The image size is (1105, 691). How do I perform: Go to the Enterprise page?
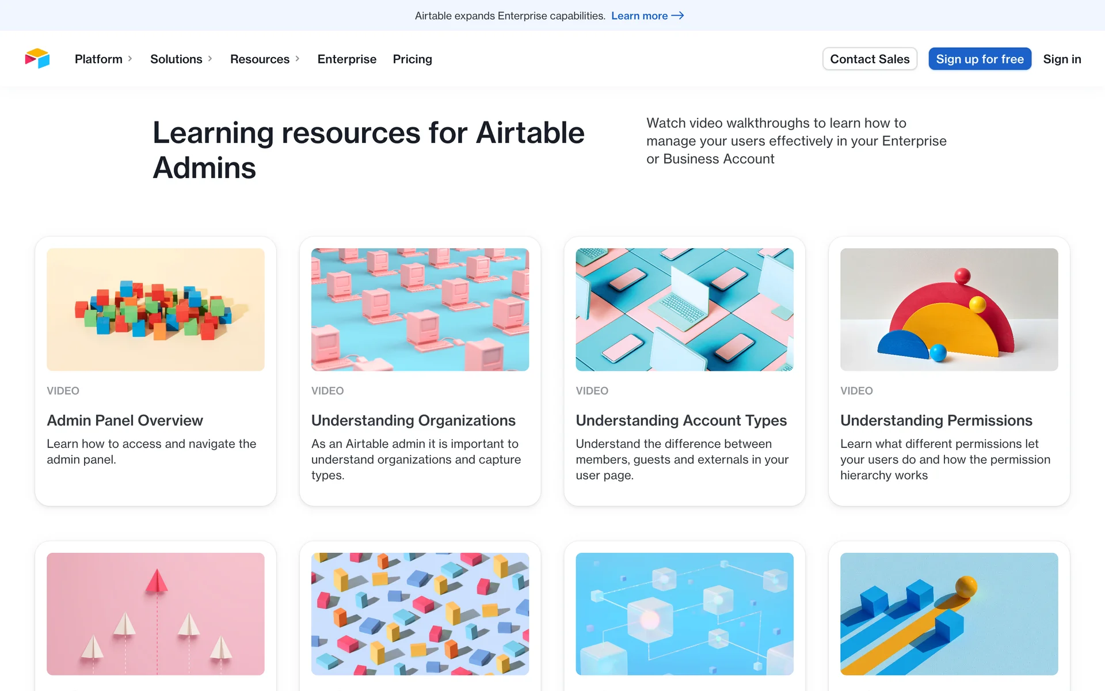(346, 59)
